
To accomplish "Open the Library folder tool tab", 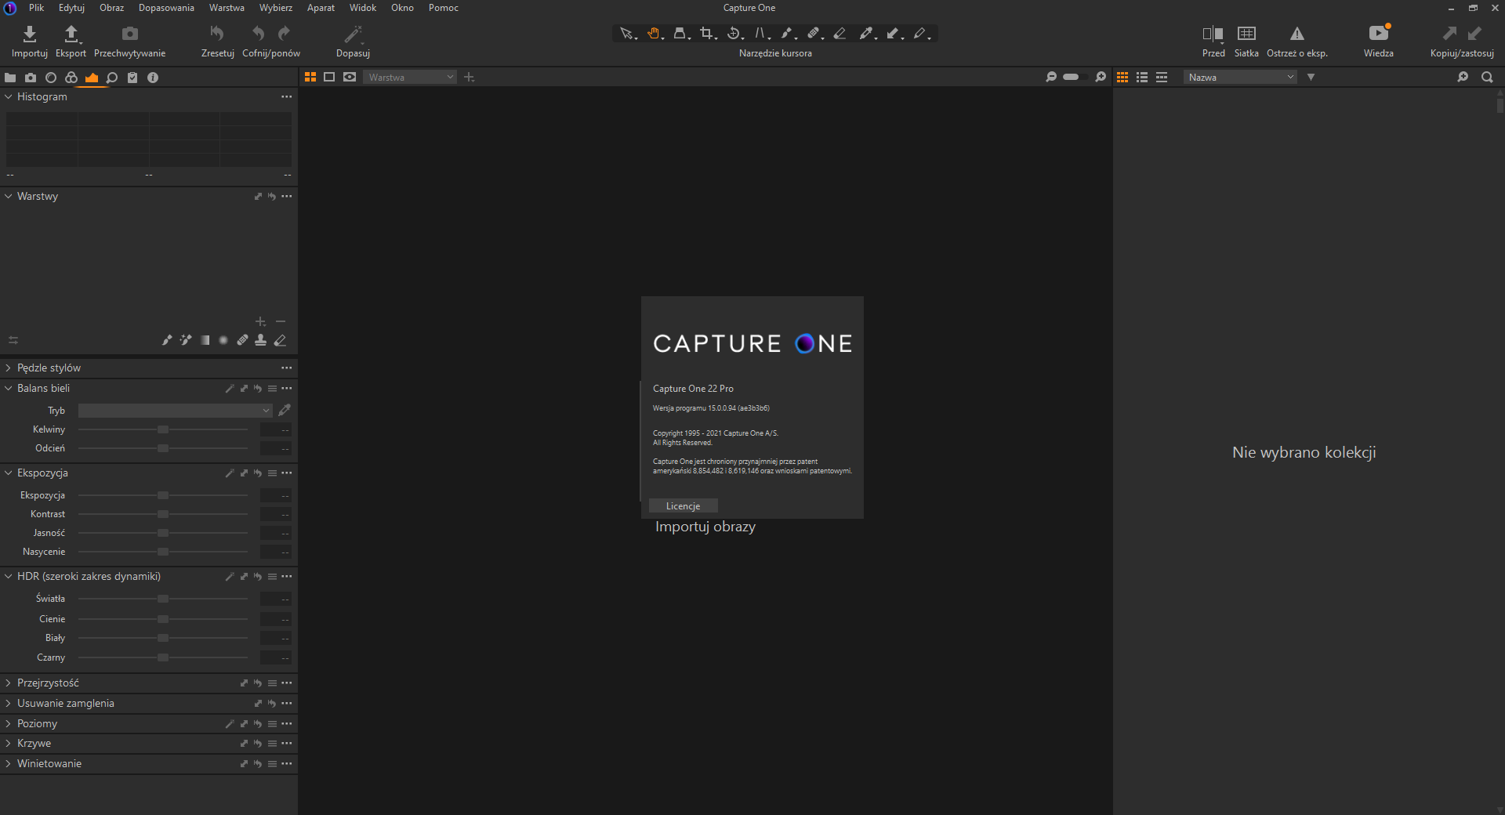I will (10, 78).
